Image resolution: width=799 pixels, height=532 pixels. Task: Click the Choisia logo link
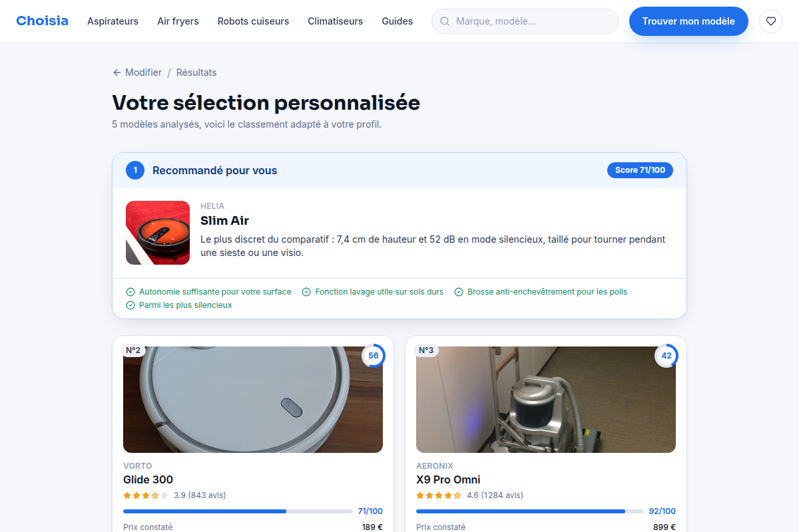click(x=42, y=21)
